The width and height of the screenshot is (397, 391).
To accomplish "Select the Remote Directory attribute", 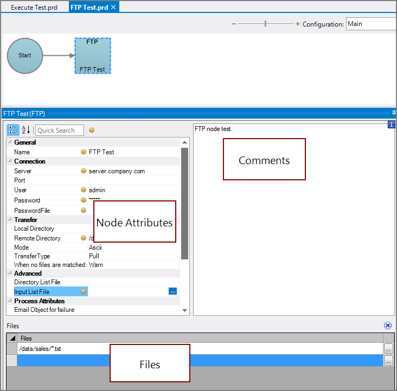I will tap(37, 238).
